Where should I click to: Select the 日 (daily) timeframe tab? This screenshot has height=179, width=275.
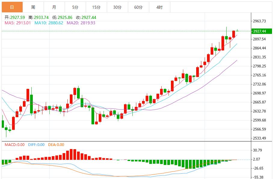tap(12, 7)
